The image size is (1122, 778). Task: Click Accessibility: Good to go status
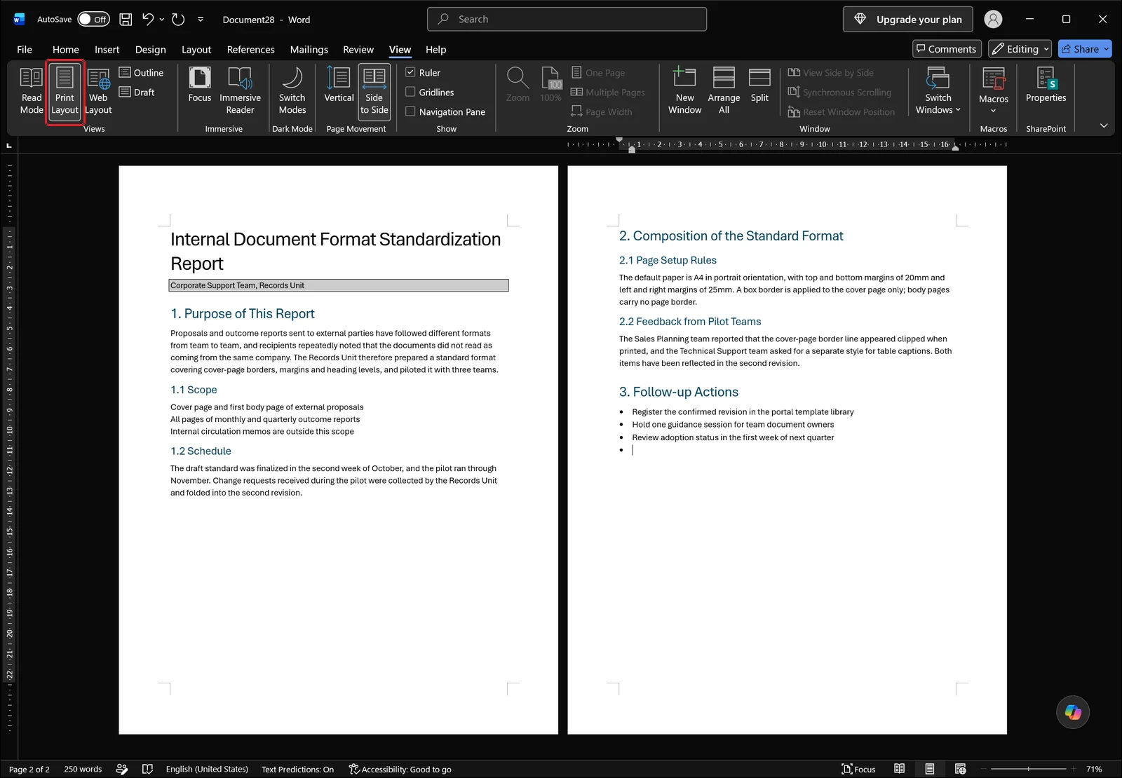400,769
